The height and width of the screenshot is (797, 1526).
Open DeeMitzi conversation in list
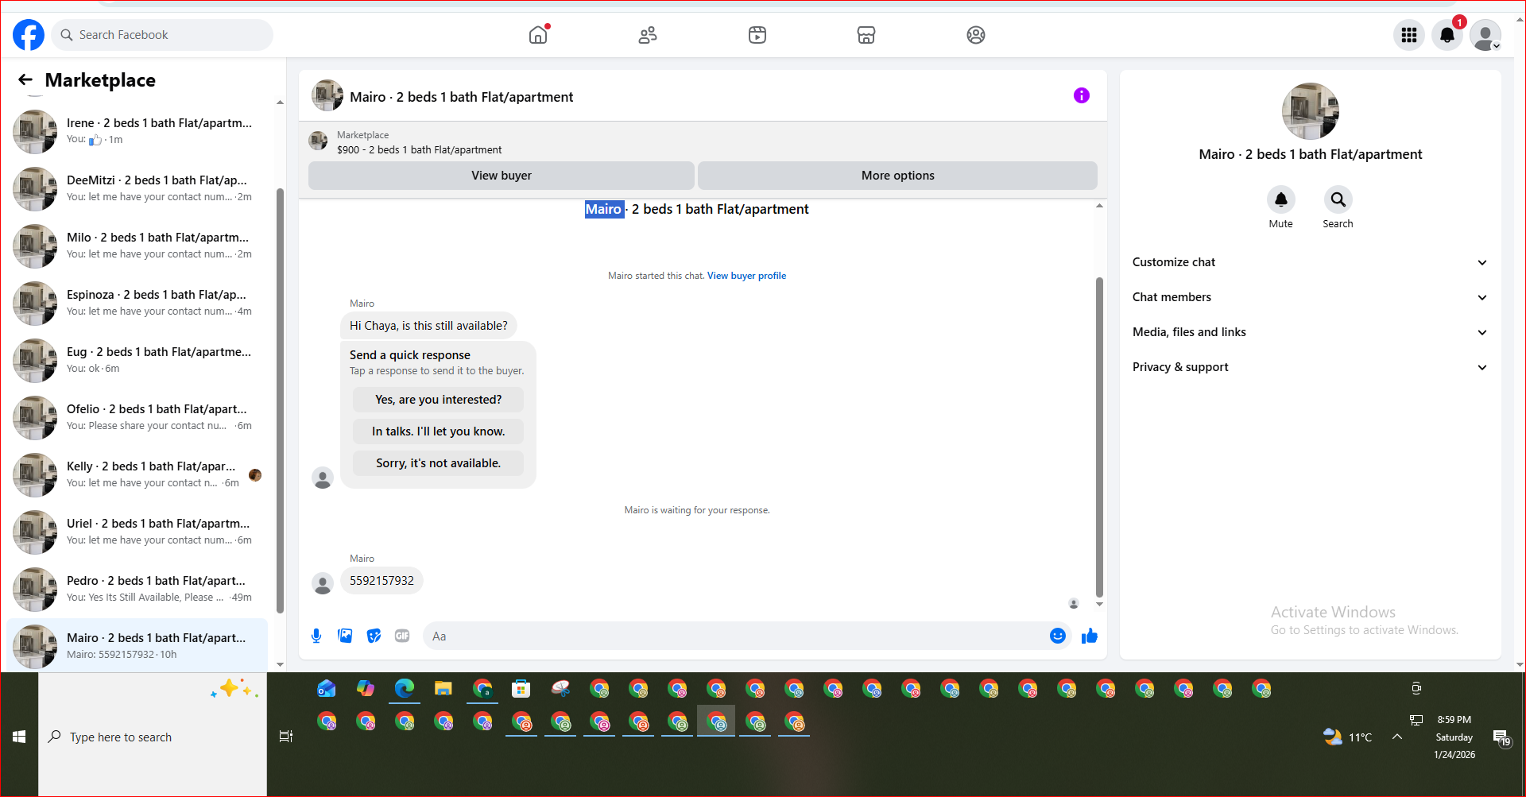pyautogui.click(x=137, y=188)
